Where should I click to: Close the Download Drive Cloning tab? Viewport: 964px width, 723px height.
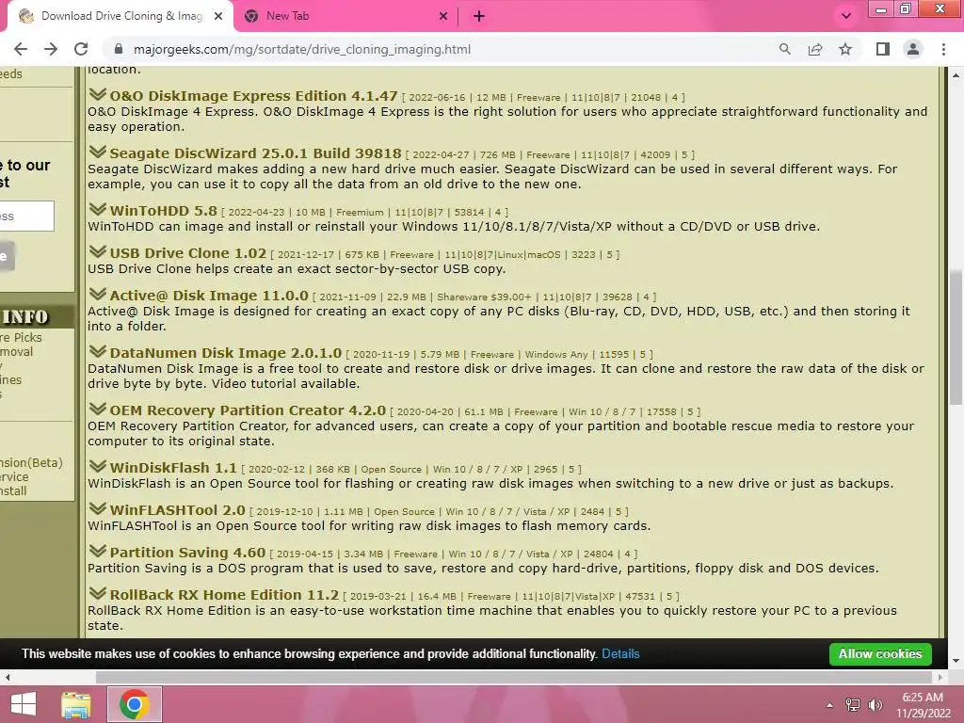click(x=218, y=17)
